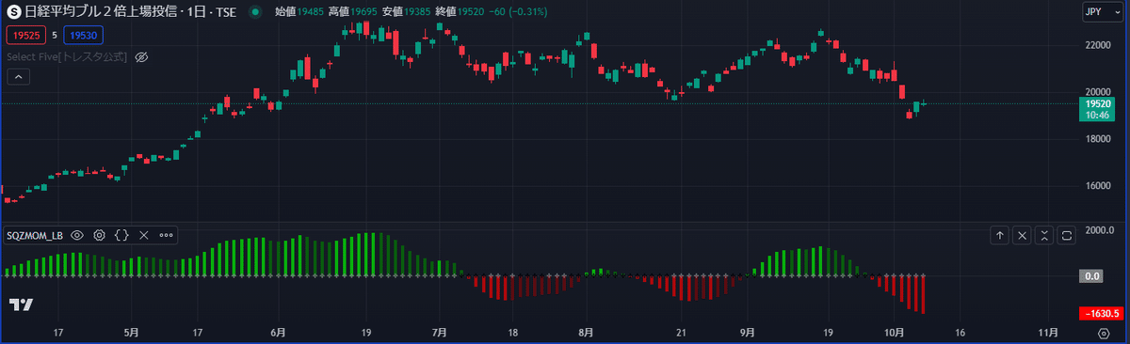1130x344 pixels.
Task: Maximize the indicator pane
Action: [1067, 236]
